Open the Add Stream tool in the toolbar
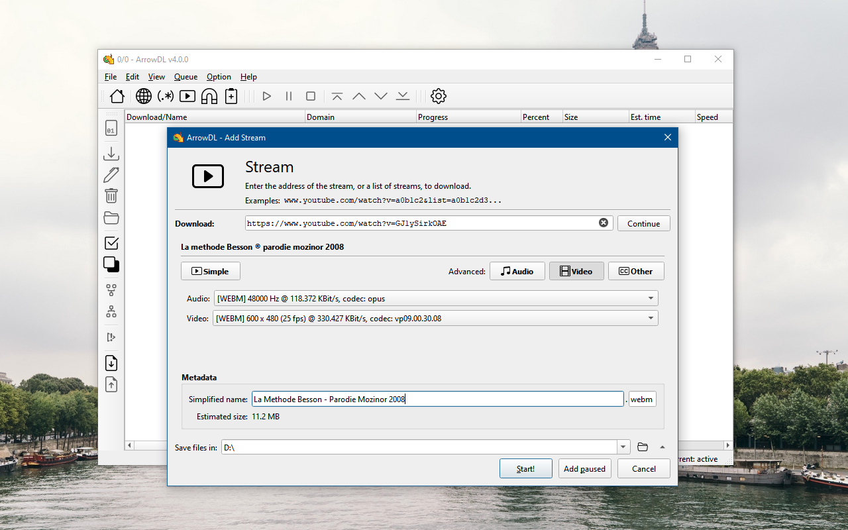Viewport: 848px width, 530px height. point(187,96)
